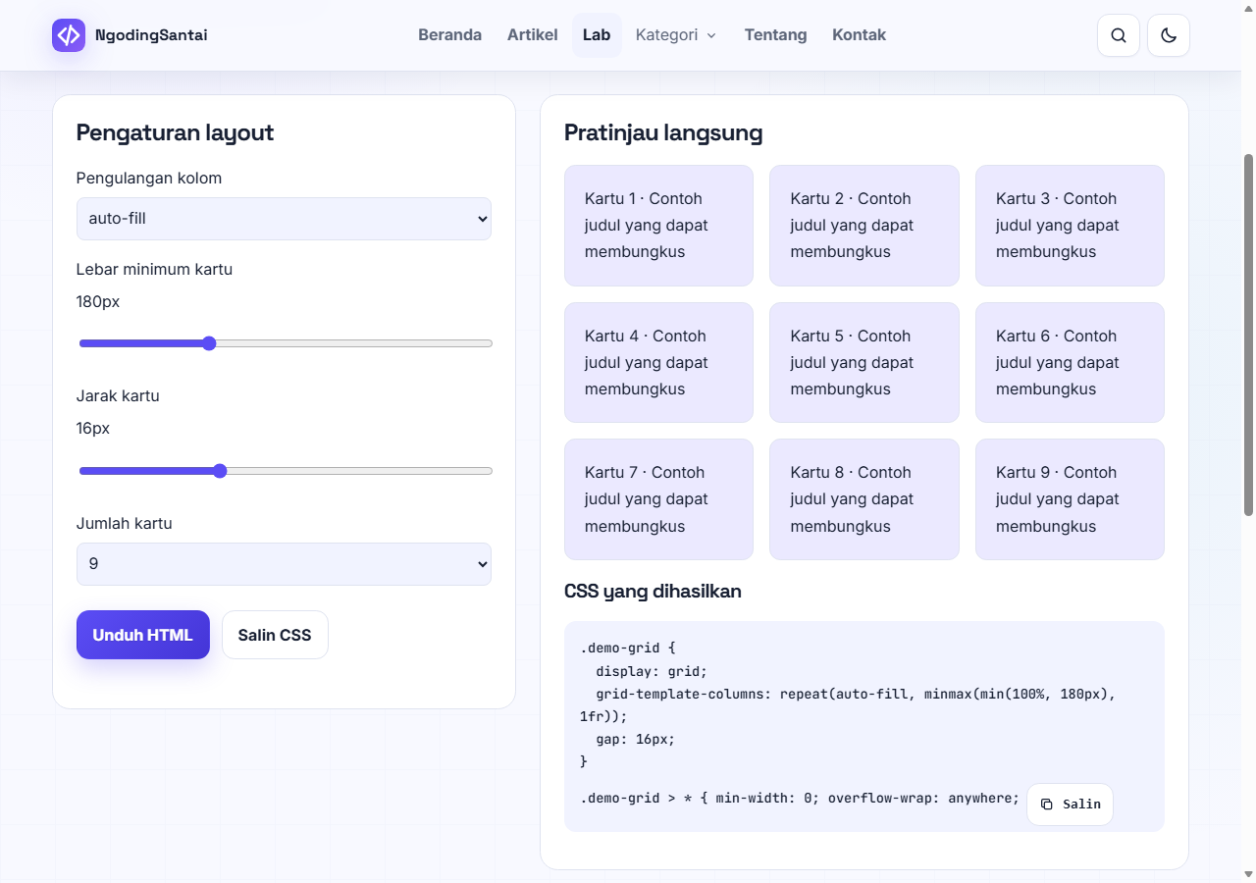This screenshot has width=1256, height=883.
Task: Click the Salin CSS button
Action: [x=275, y=635]
